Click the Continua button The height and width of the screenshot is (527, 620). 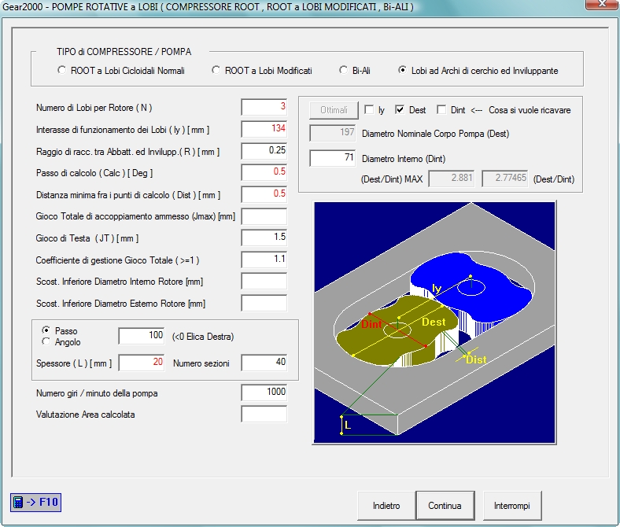(x=445, y=506)
